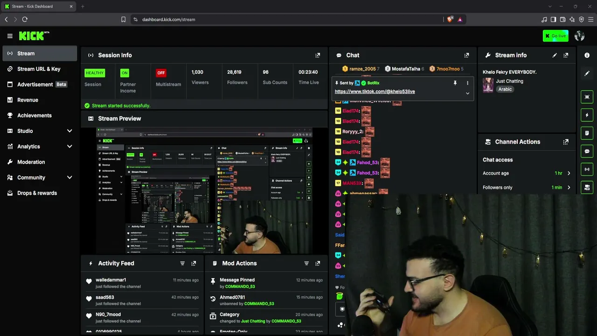Open the Stream page in the sidebar
The width and height of the screenshot is (597, 336).
click(40, 53)
